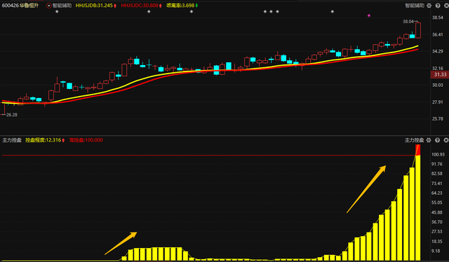This screenshot has height=262, width=449.
Task: Open help for 主力控盘 indicator panel
Action: [x=437, y=140]
